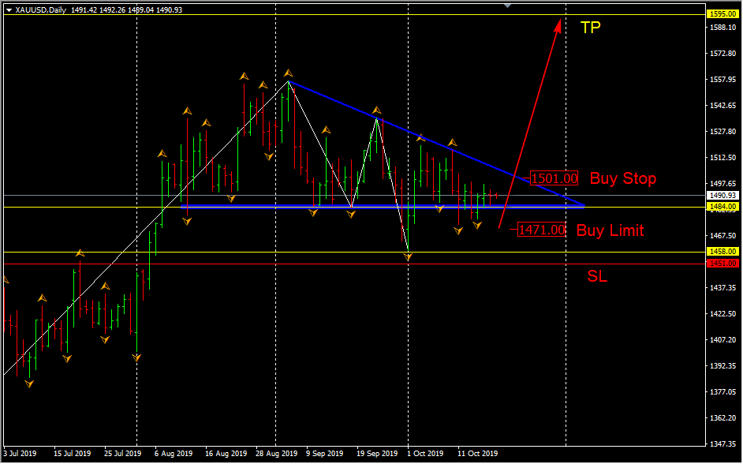Click the 11 Oct 2019 date label
This screenshot has height=464, width=743.
pos(478,454)
